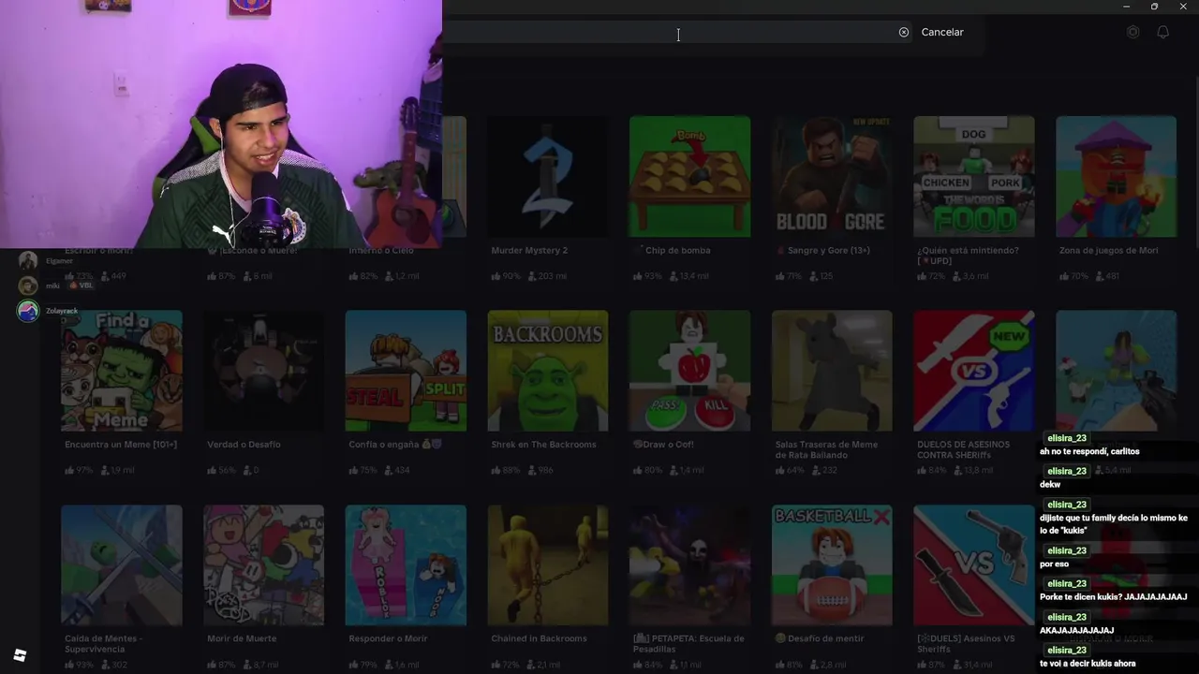The height and width of the screenshot is (674, 1199).
Task: Open miki's friend avatar
Action: tap(28, 286)
